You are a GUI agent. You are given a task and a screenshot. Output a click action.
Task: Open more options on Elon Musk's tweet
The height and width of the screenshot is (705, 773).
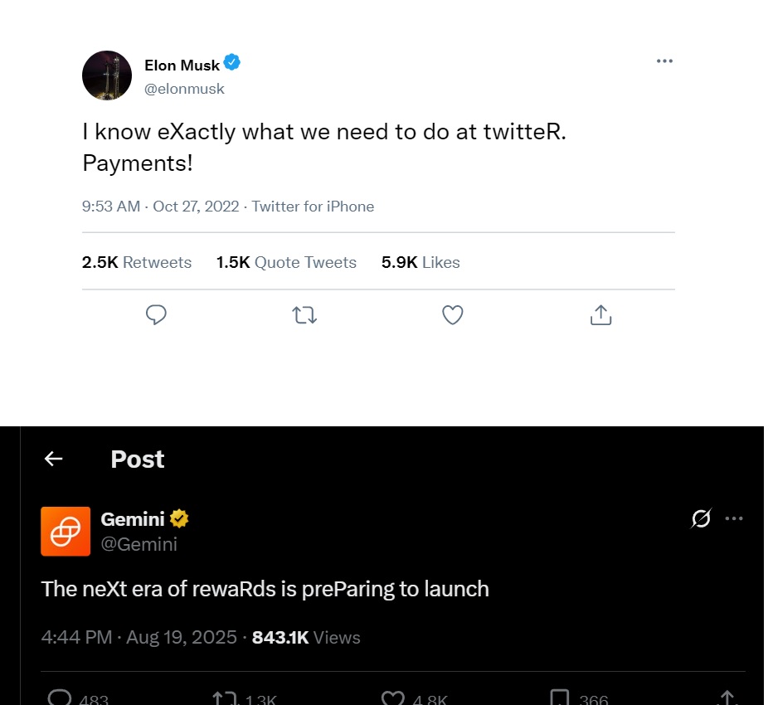pos(664,61)
